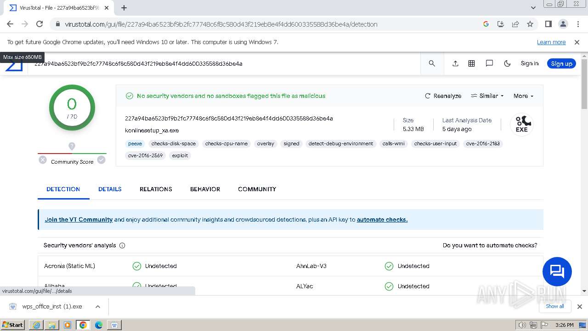Screen dimensions: 588x331
Task: Click the Acronis Undetected check icon
Action: 136,266
